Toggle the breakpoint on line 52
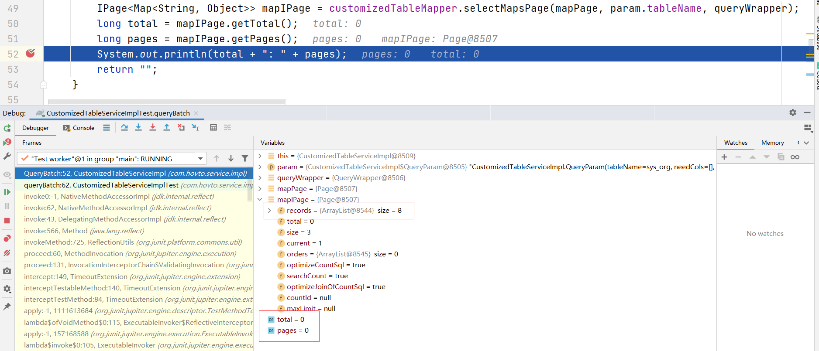This screenshot has height=351, width=819. [x=30, y=54]
